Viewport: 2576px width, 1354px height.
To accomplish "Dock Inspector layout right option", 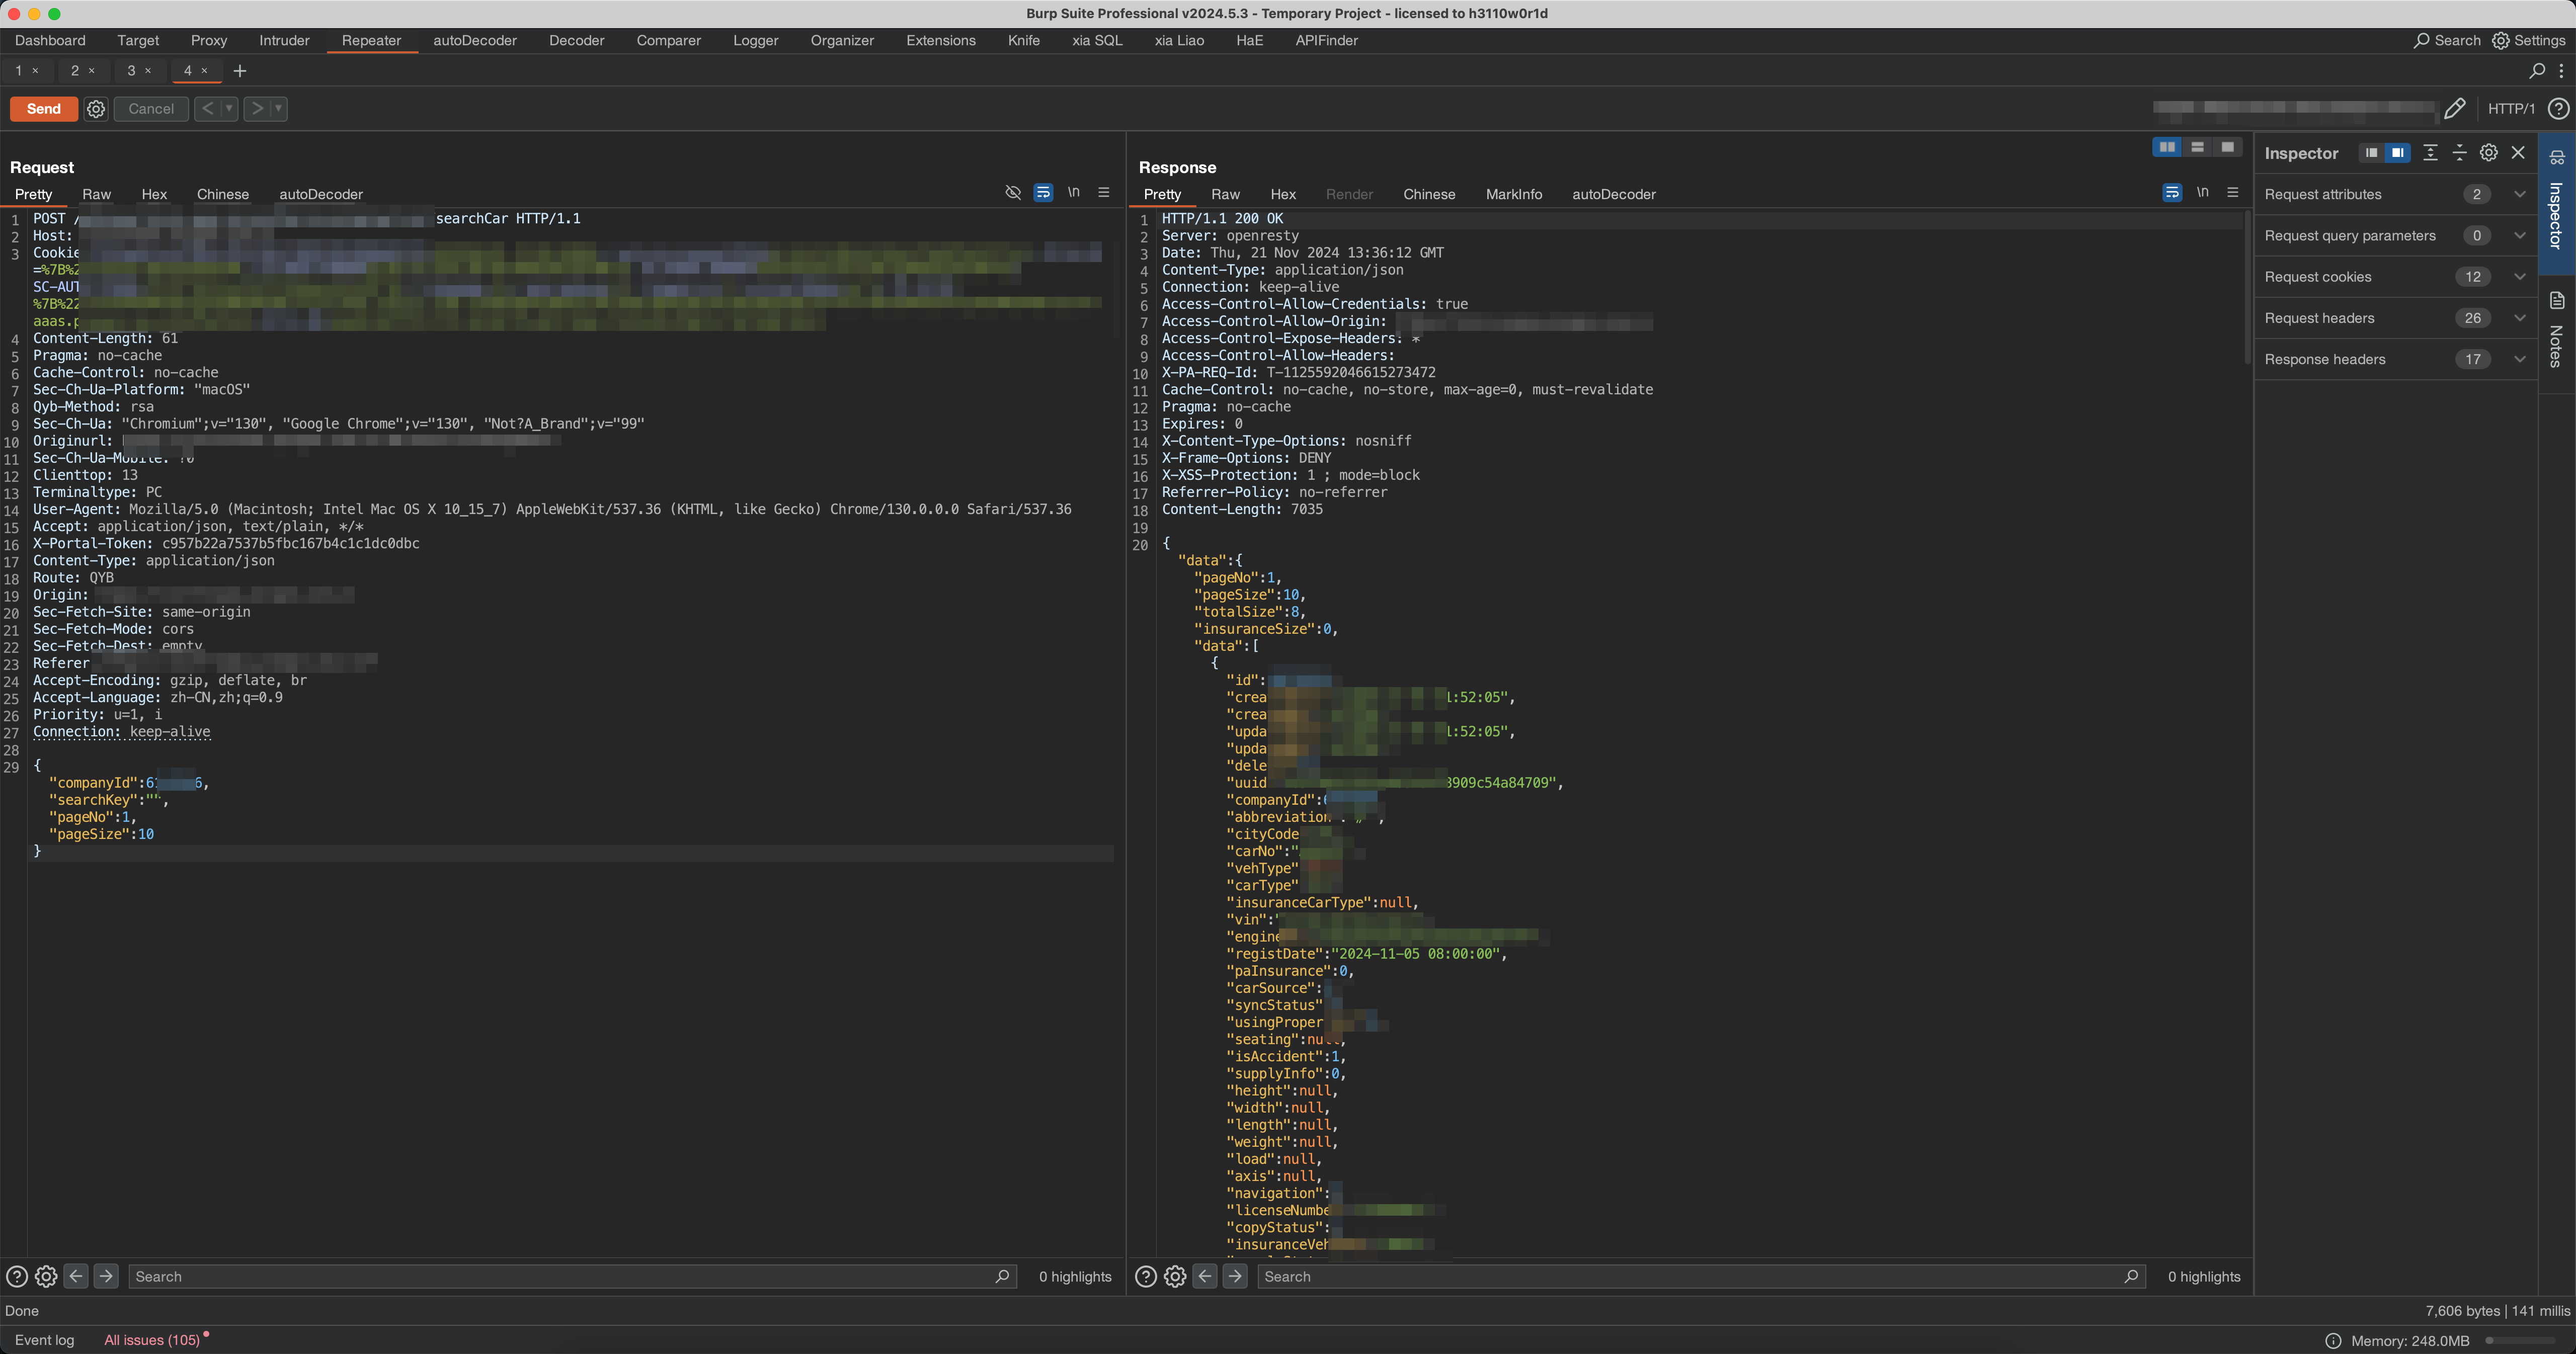I will 2397,153.
